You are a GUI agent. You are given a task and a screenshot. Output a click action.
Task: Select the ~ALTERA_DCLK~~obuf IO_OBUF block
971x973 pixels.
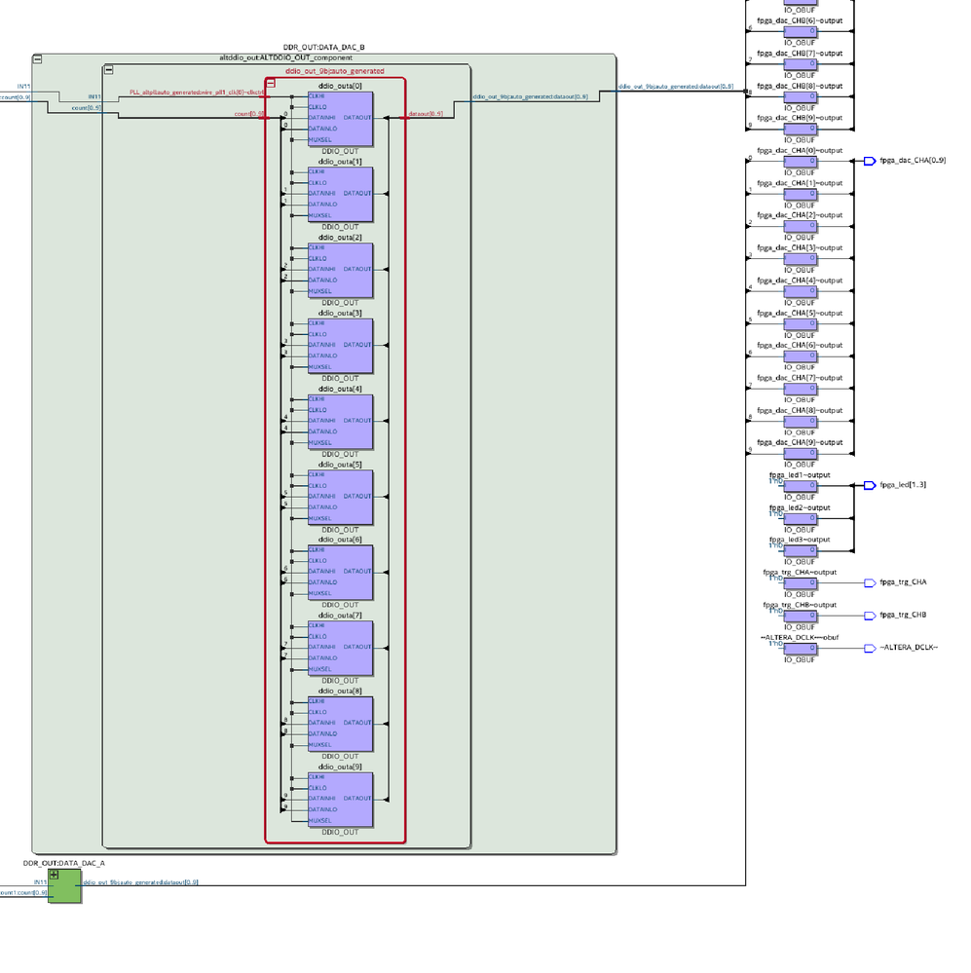pos(801,649)
